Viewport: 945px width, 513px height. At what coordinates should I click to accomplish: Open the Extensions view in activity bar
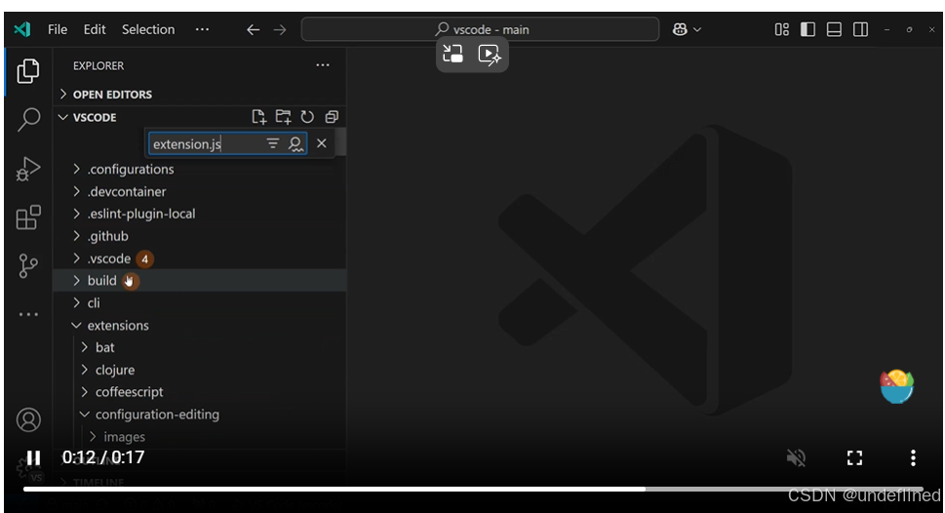28,217
